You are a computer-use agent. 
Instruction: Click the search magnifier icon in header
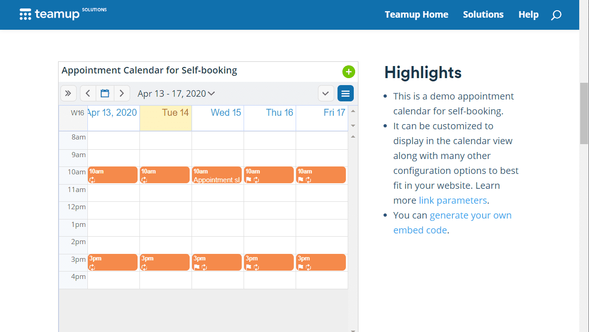pyautogui.click(x=556, y=15)
